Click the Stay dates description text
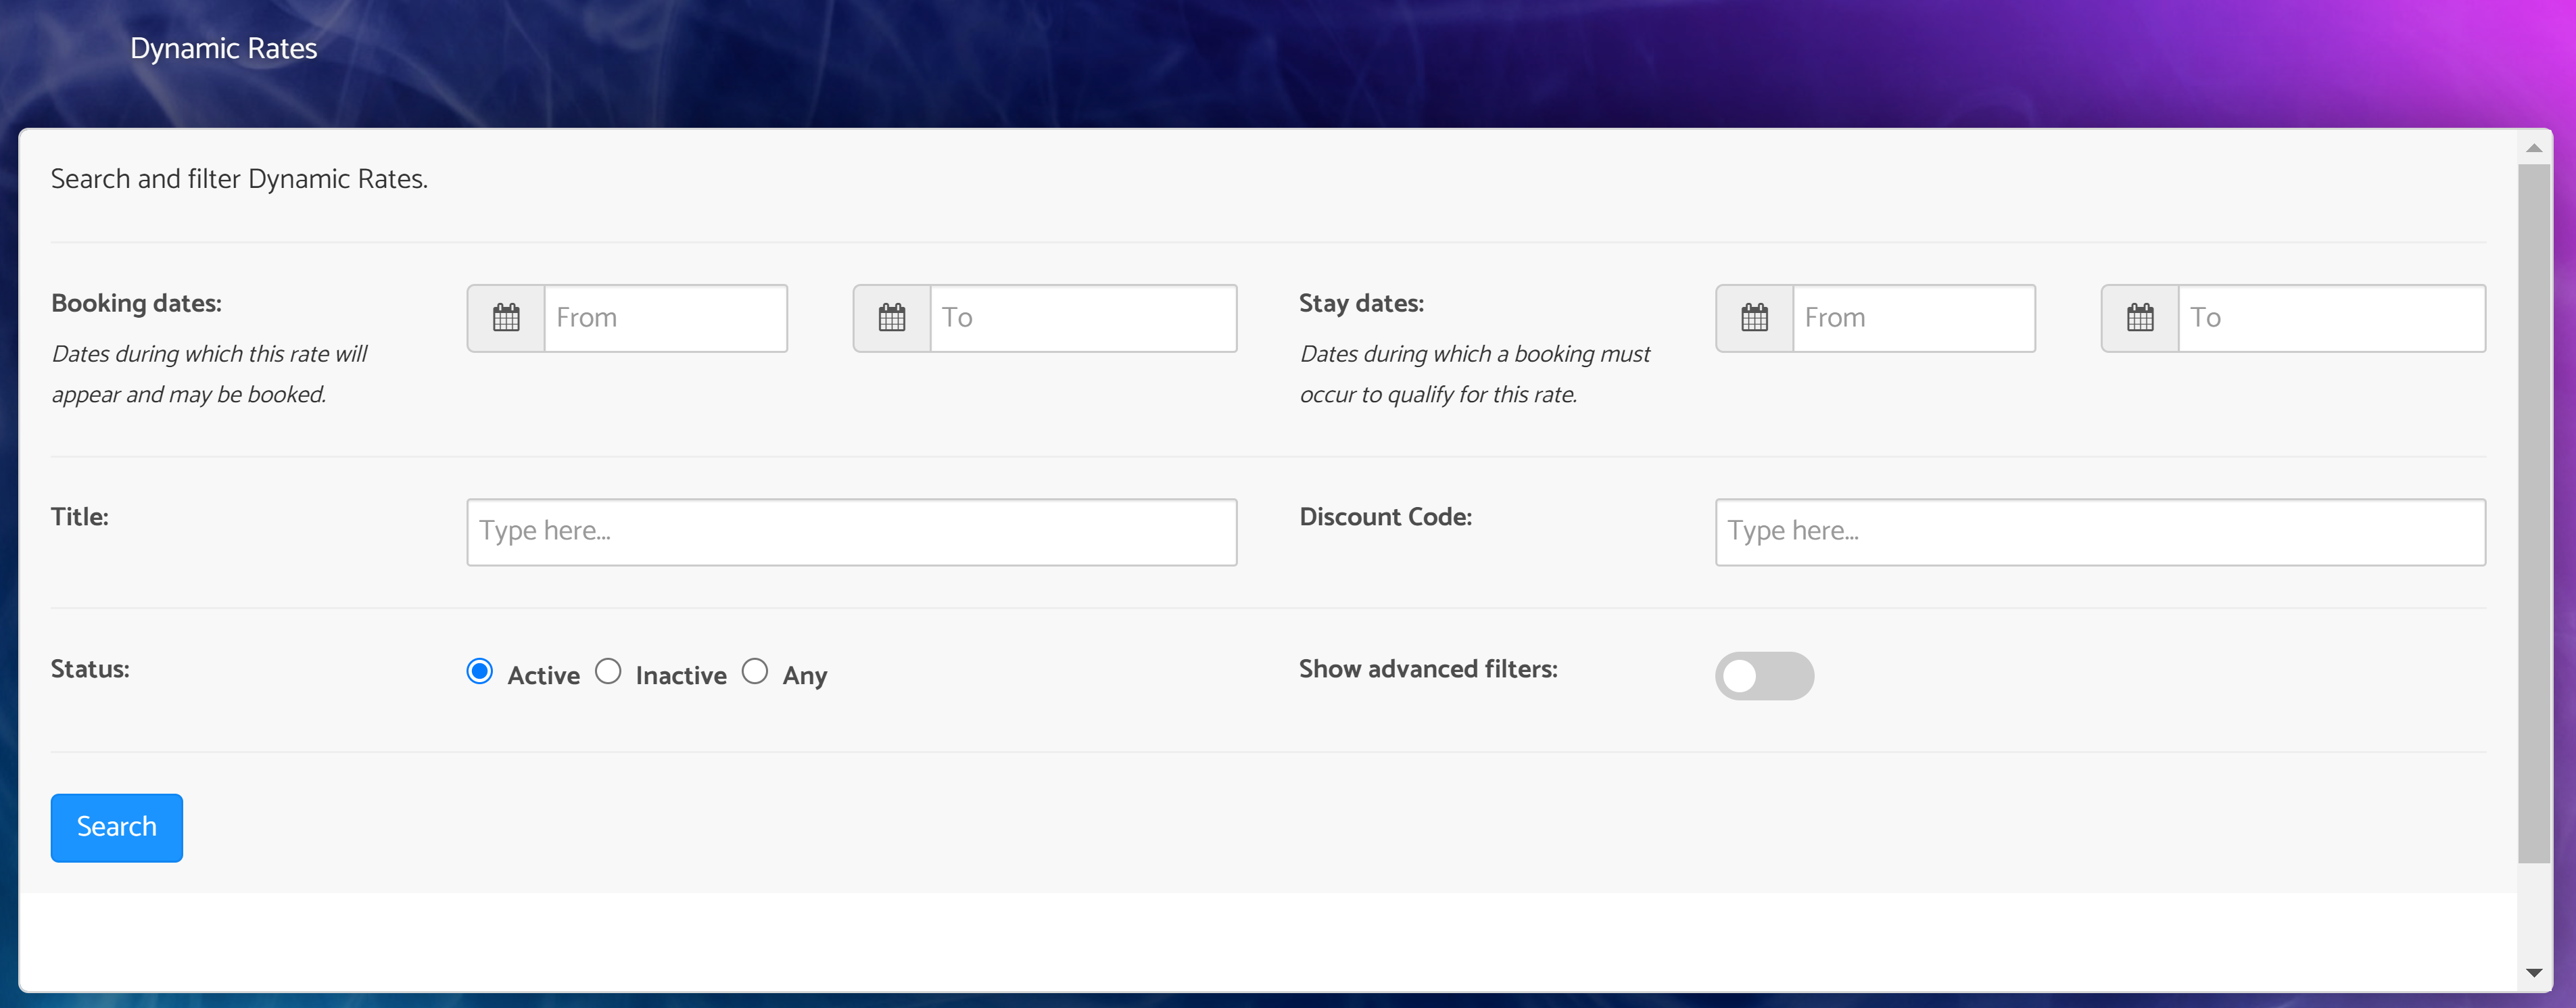Screen dimensions: 2576x1008 [x=1475, y=374]
